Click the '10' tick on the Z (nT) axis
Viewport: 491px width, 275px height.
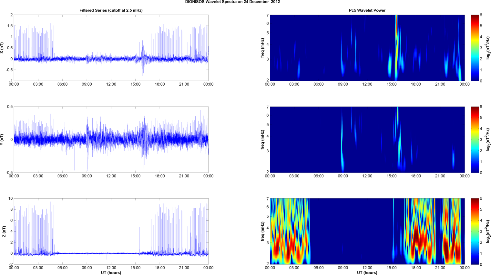point(11,199)
